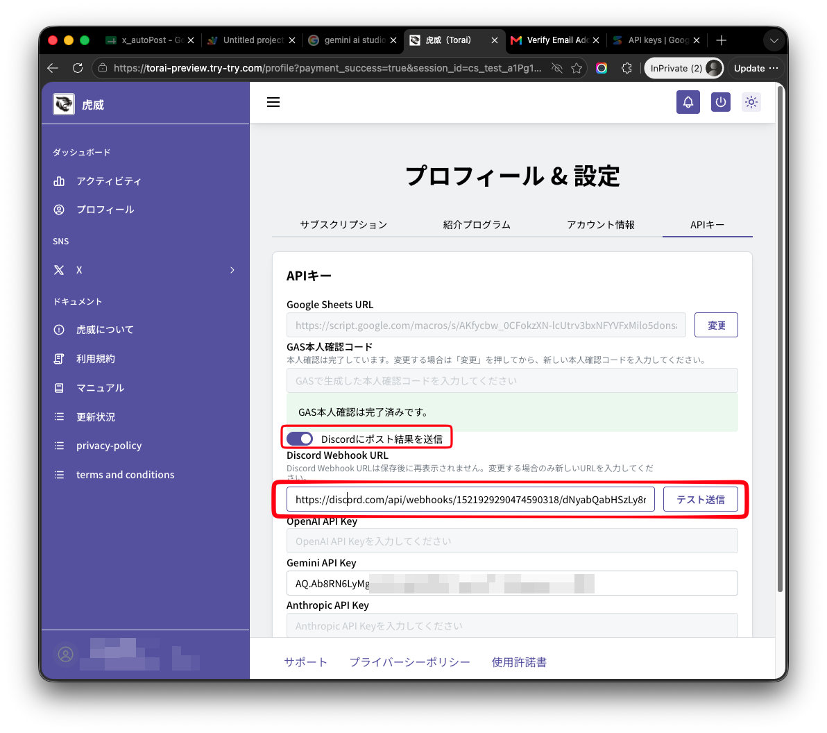Click the profile person icon in sidebar
Image resolution: width=827 pixels, height=733 pixels.
tap(59, 210)
